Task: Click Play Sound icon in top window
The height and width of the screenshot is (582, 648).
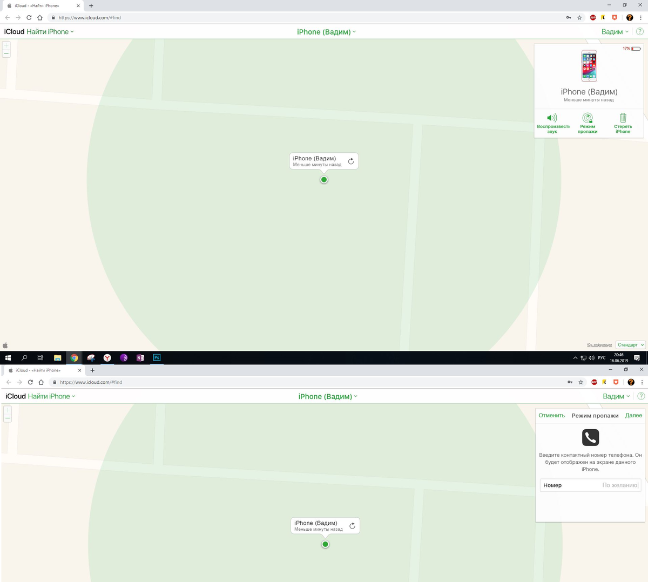Action: click(x=552, y=118)
